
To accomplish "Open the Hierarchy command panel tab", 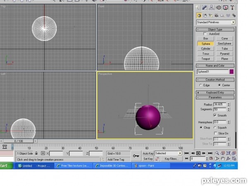I will point(212,7).
